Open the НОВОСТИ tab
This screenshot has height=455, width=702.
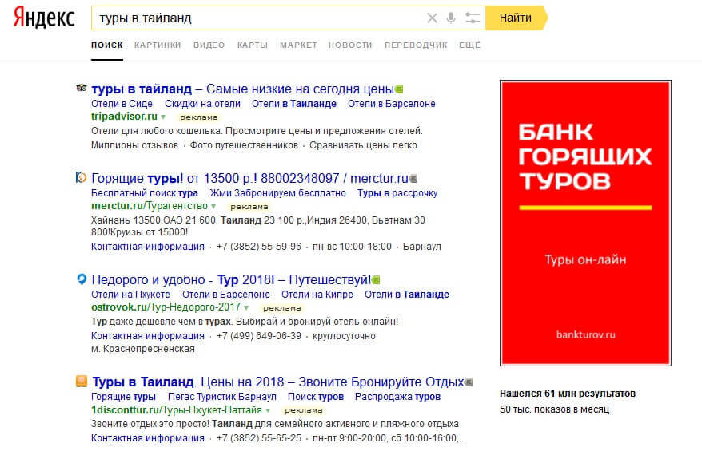350,45
